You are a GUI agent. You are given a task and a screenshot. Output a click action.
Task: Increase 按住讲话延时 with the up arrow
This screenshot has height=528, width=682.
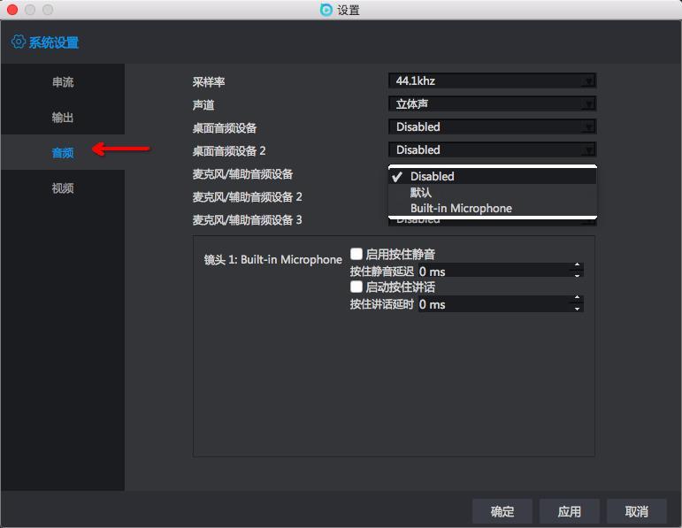(x=577, y=298)
